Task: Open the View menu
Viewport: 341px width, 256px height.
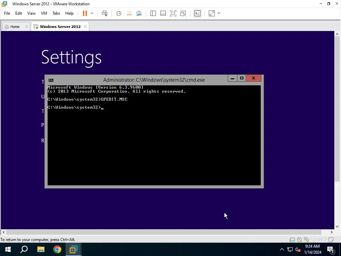Action: tap(31, 13)
